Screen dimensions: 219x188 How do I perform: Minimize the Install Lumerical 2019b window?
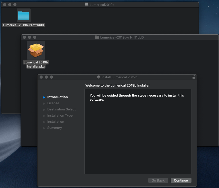tap(46, 77)
